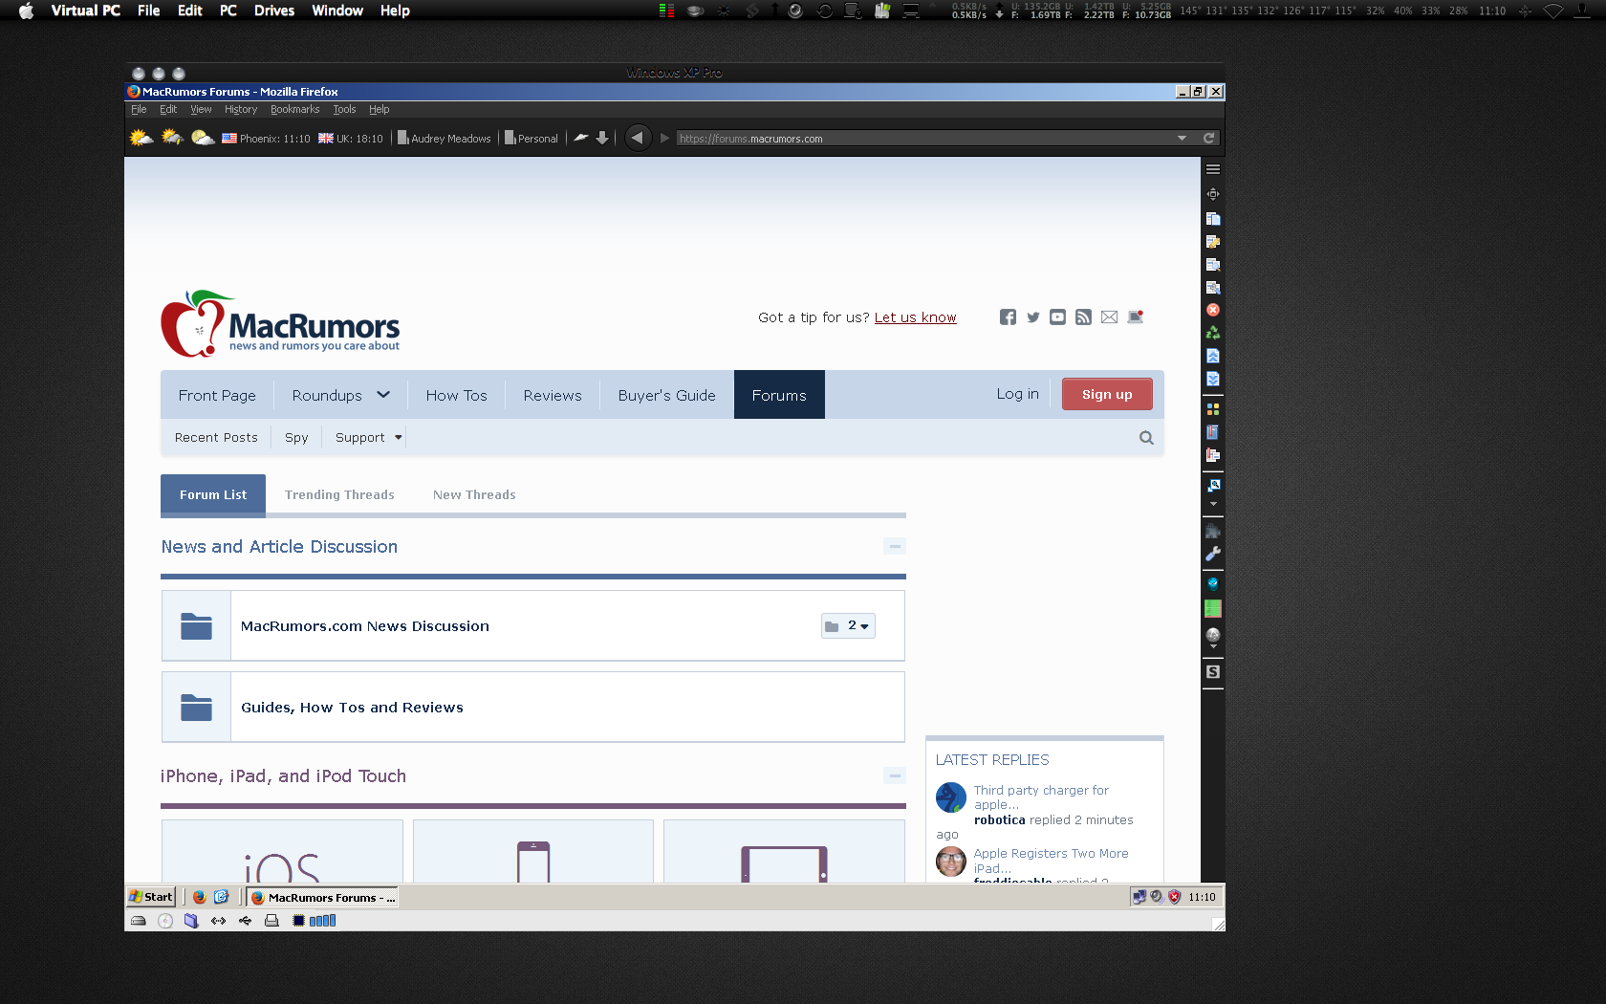Click the Recent Posts link
This screenshot has width=1606, height=1004.
tap(216, 438)
